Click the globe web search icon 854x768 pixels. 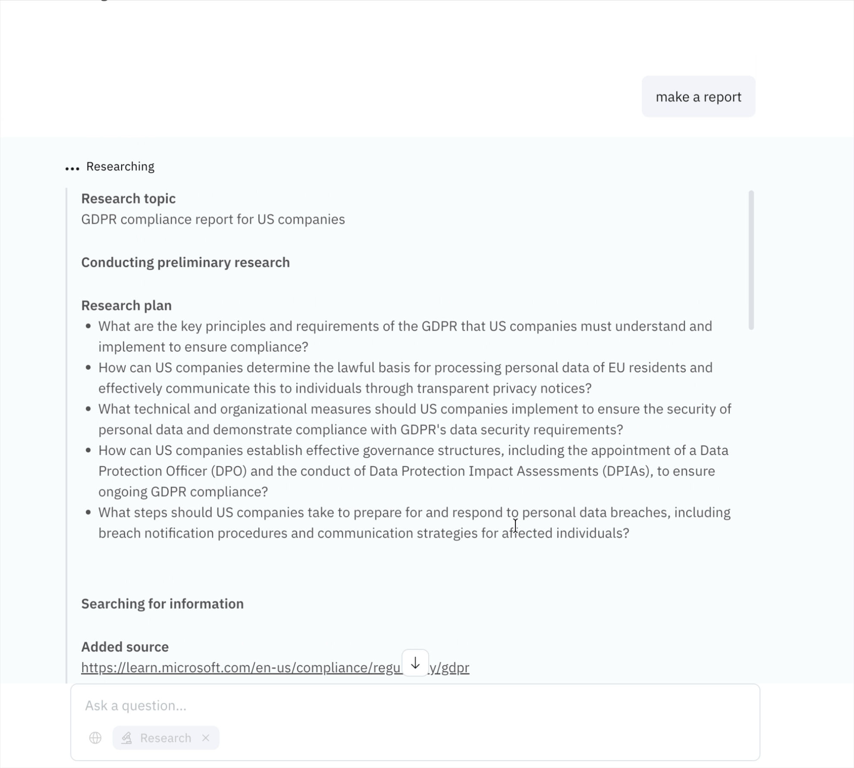pos(95,738)
